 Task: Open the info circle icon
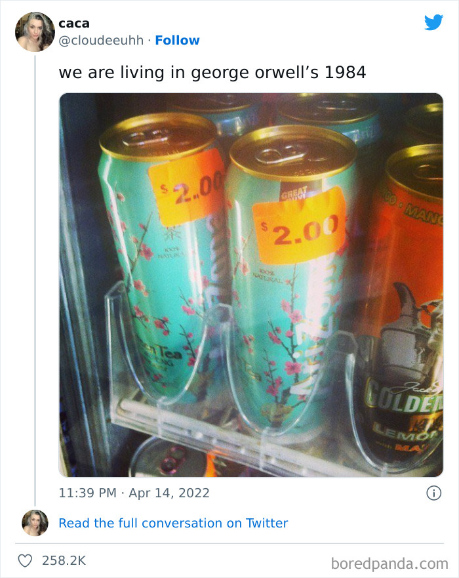click(x=433, y=493)
